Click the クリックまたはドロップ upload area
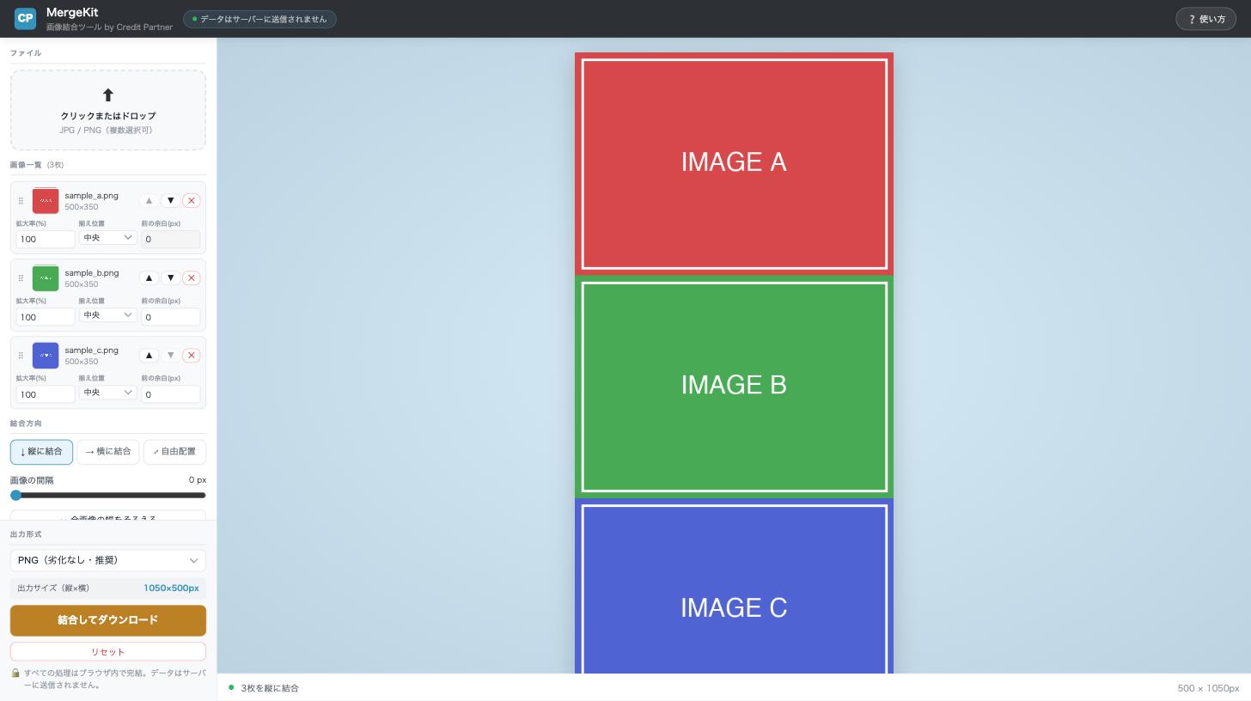The image size is (1251, 701). click(x=108, y=110)
